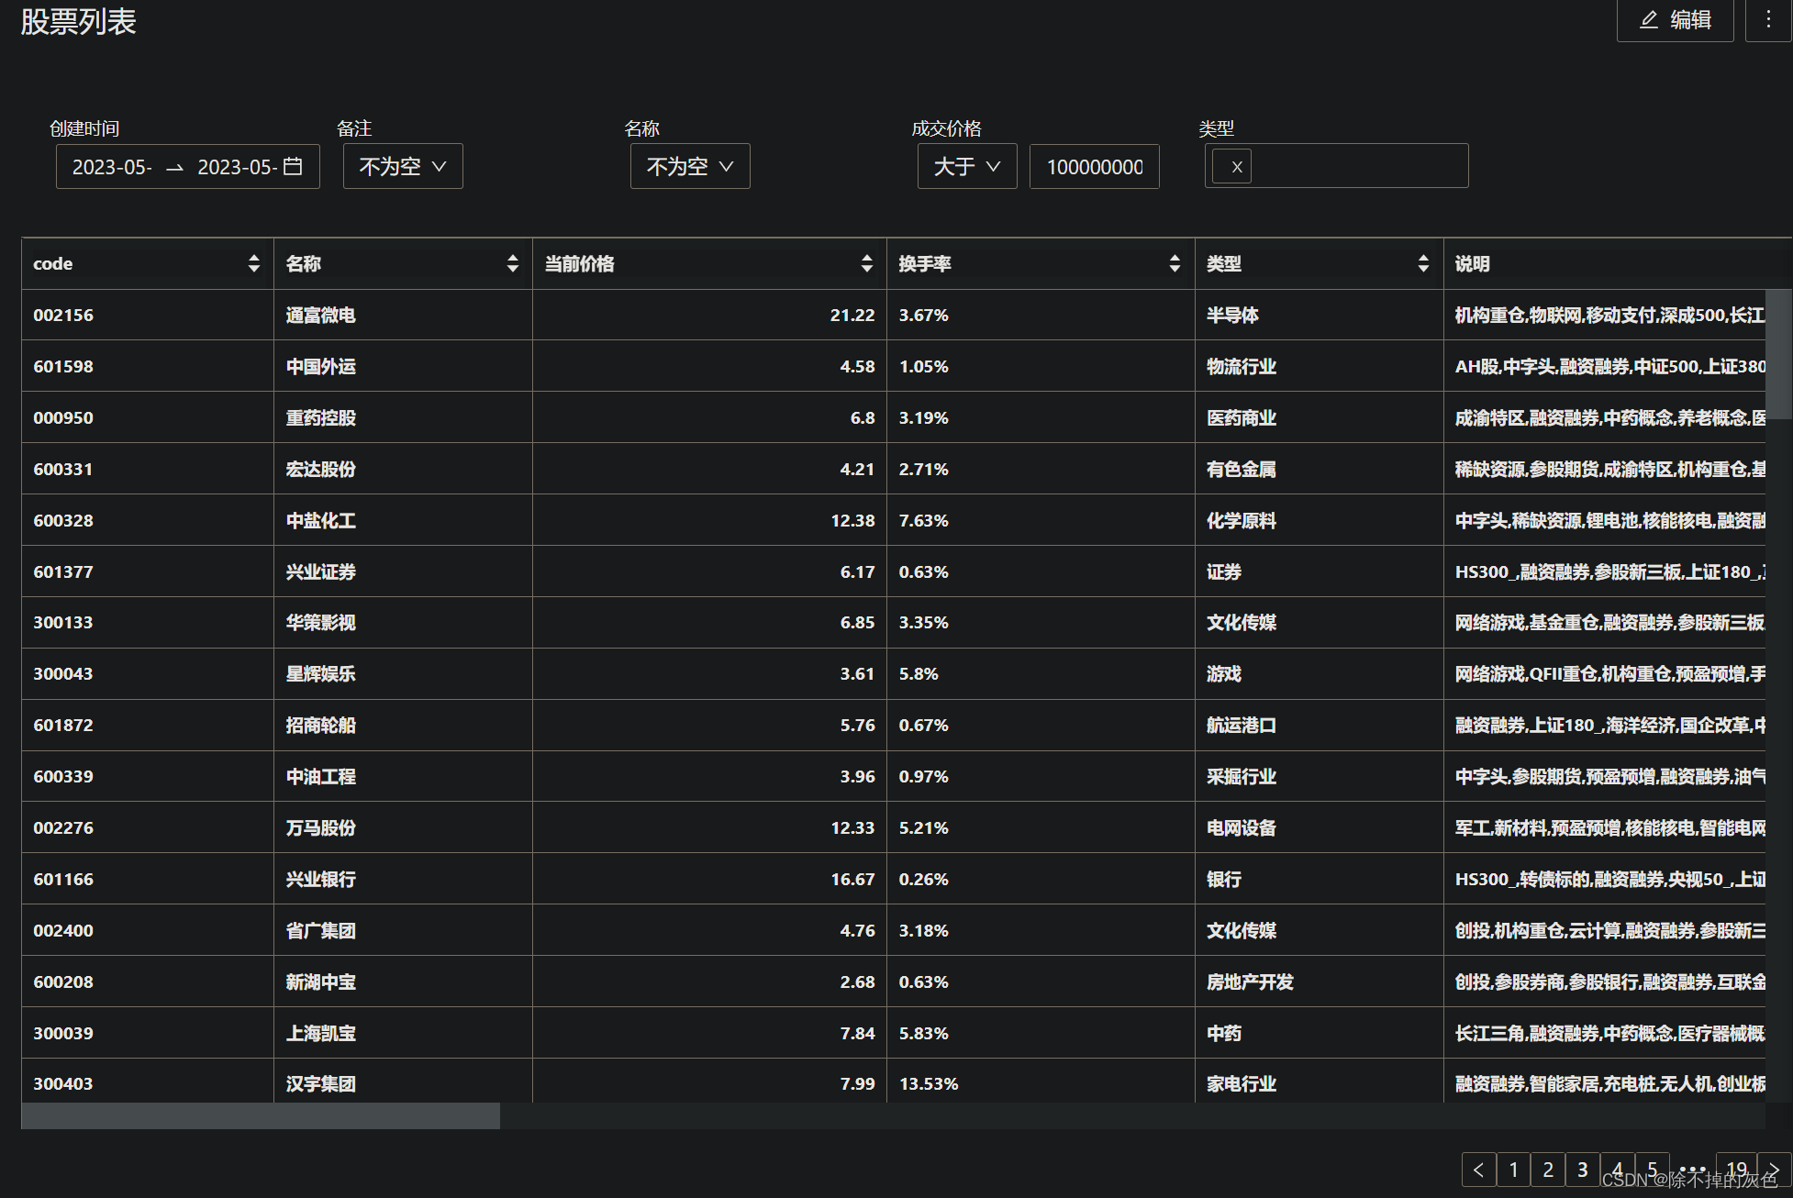Open the 成交价格 大于 operator dropdown
The width and height of the screenshot is (1793, 1198).
click(966, 166)
